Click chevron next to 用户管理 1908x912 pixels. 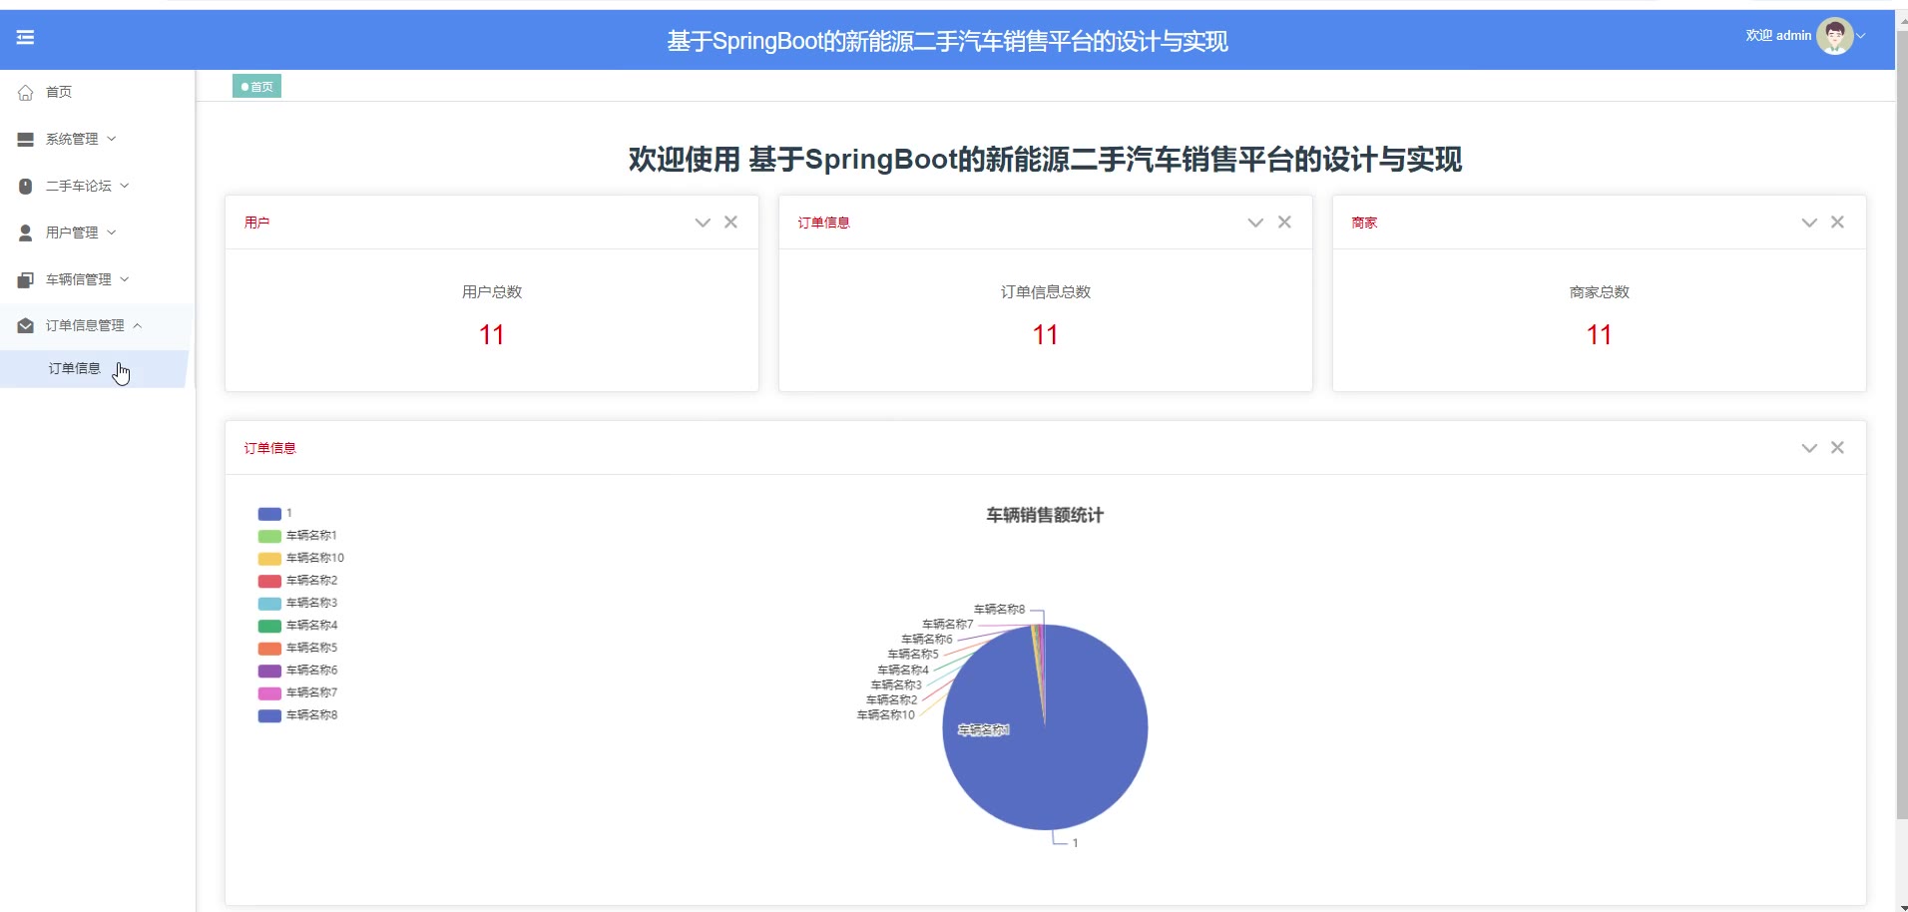[x=112, y=232]
